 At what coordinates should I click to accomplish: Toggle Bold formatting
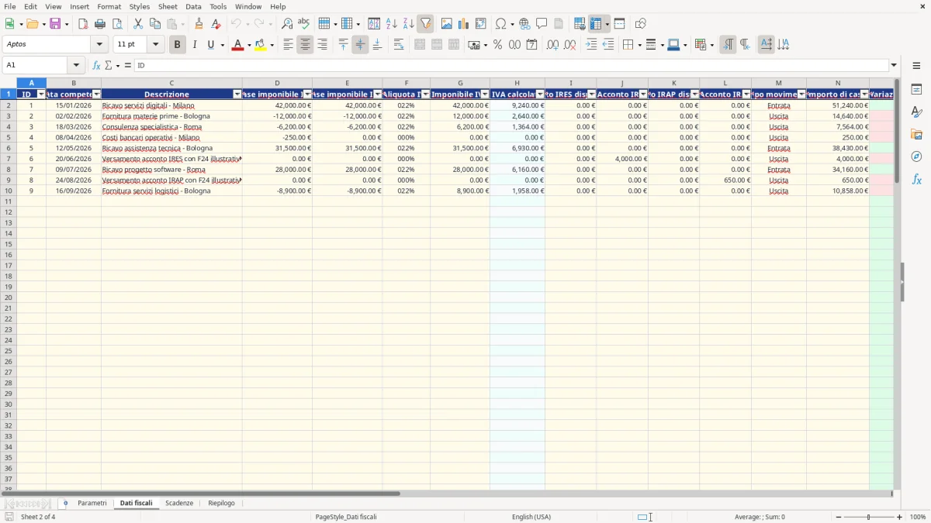click(x=178, y=45)
